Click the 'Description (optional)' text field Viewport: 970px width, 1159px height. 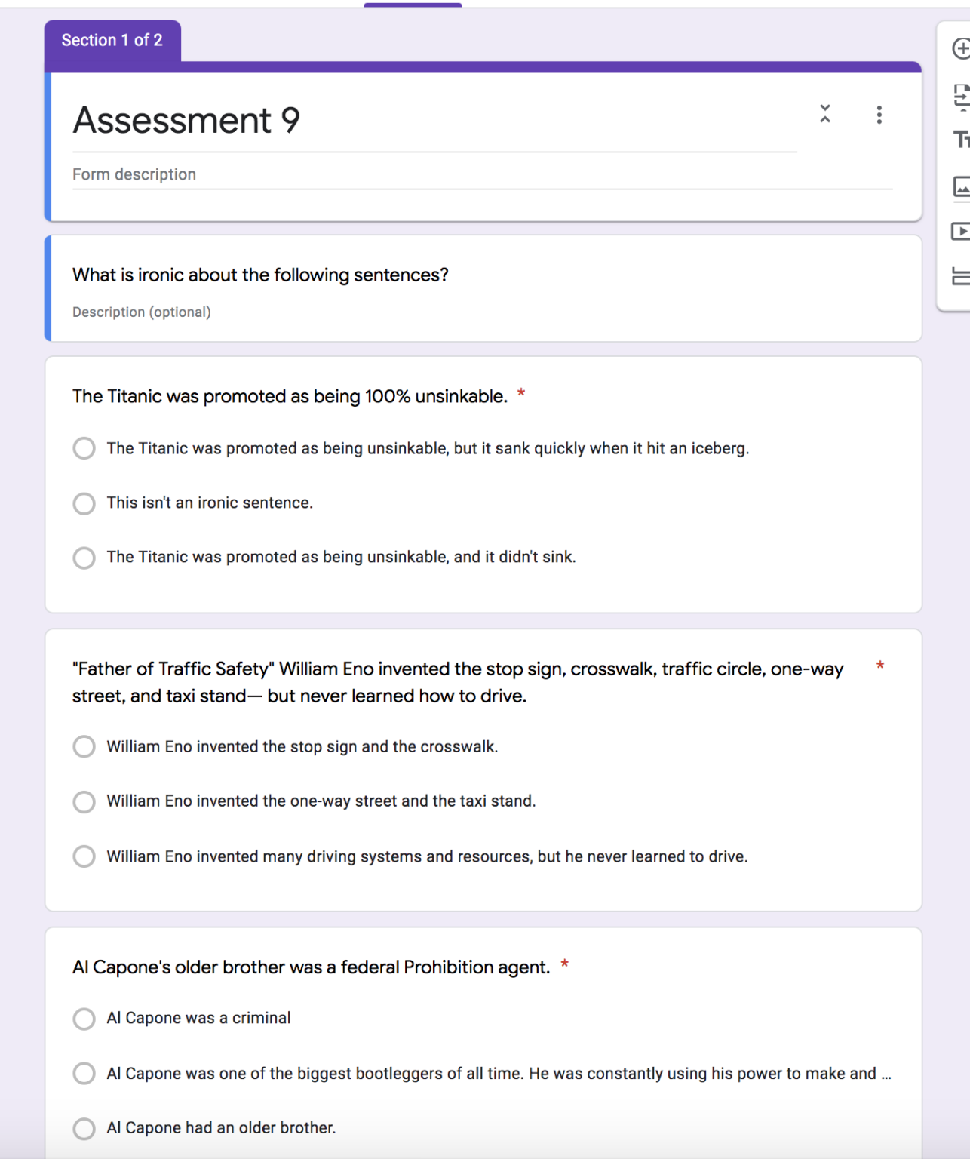pyautogui.click(x=141, y=312)
